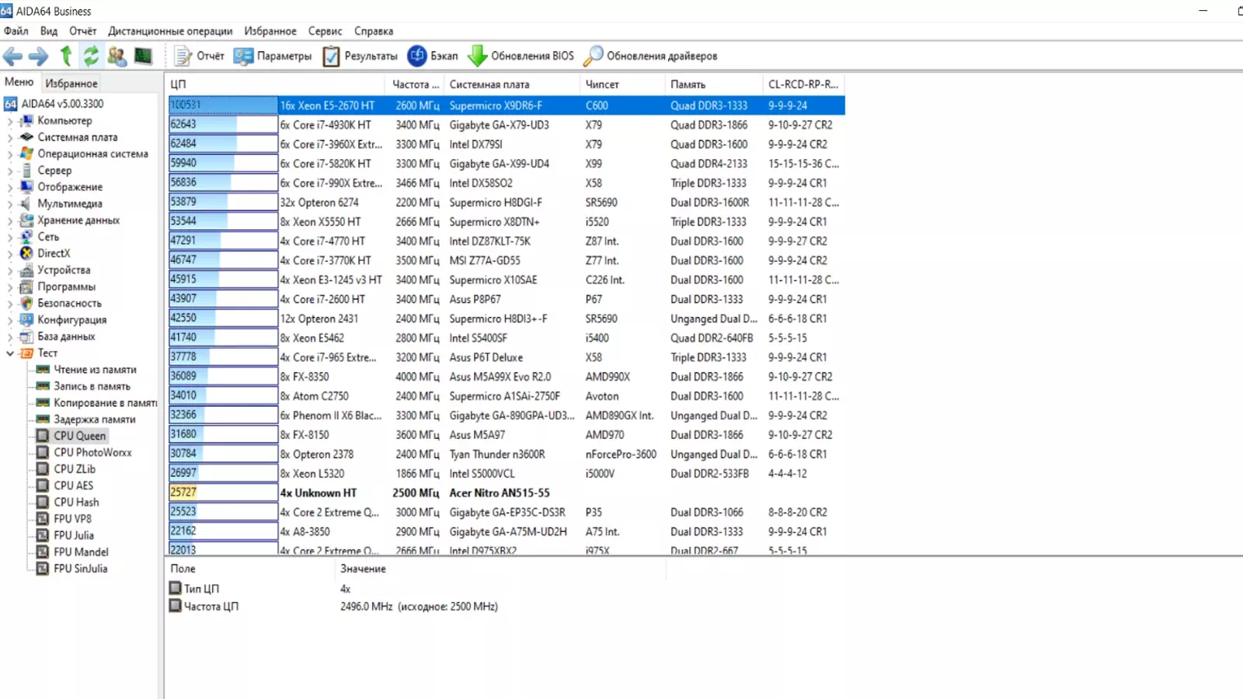This screenshot has height=699, width=1243.
Task: Select the Acer Nitro AN515-55 result row
Action: pyautogui.click(x=499, y=492)
